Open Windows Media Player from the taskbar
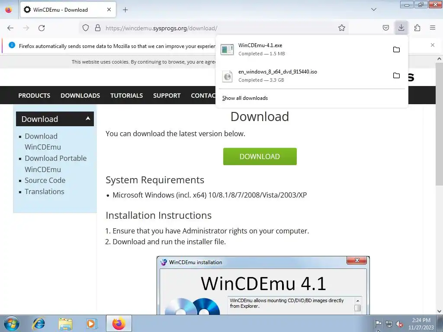443x332 pixels. point(91,323)
